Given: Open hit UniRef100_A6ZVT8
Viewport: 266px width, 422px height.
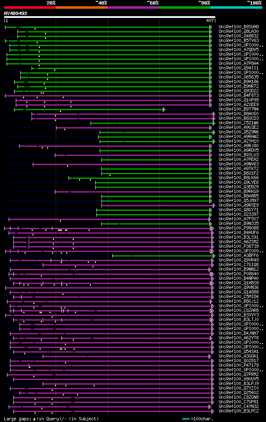Looking at the screenshot, I should click(x=239, y=338).
